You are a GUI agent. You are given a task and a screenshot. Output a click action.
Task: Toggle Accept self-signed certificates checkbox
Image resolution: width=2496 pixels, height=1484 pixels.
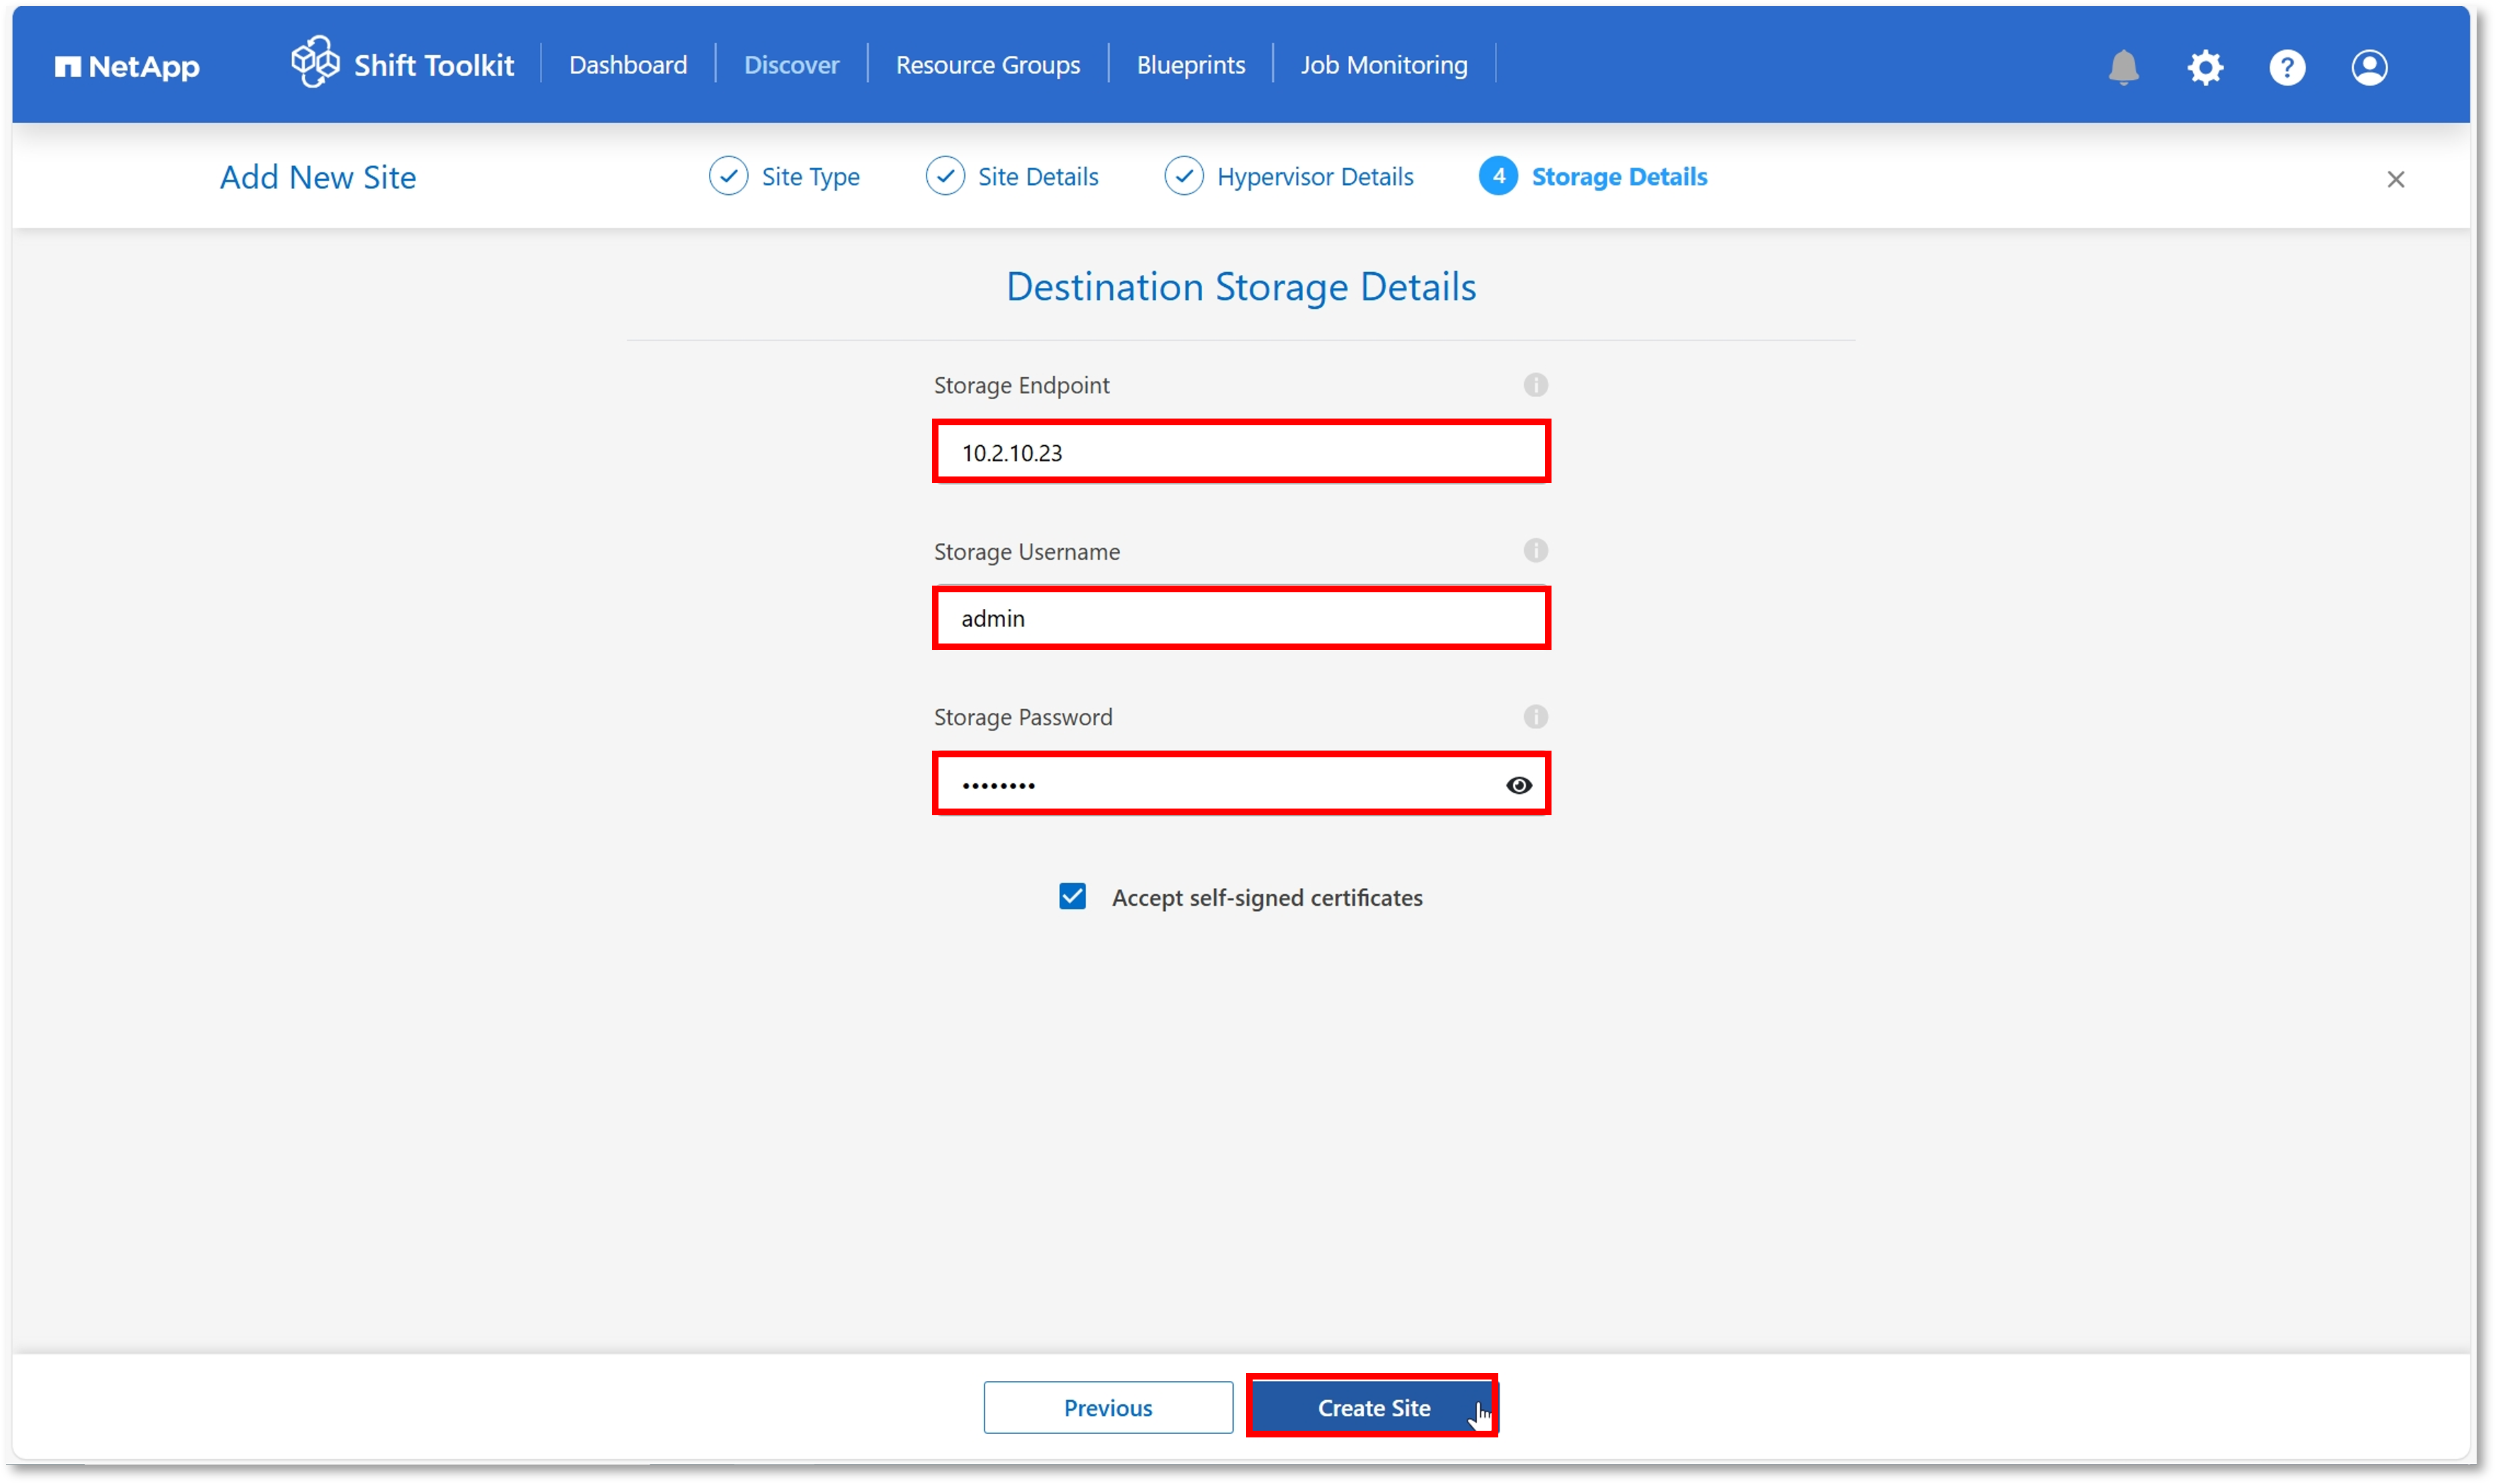[1072, 896]
